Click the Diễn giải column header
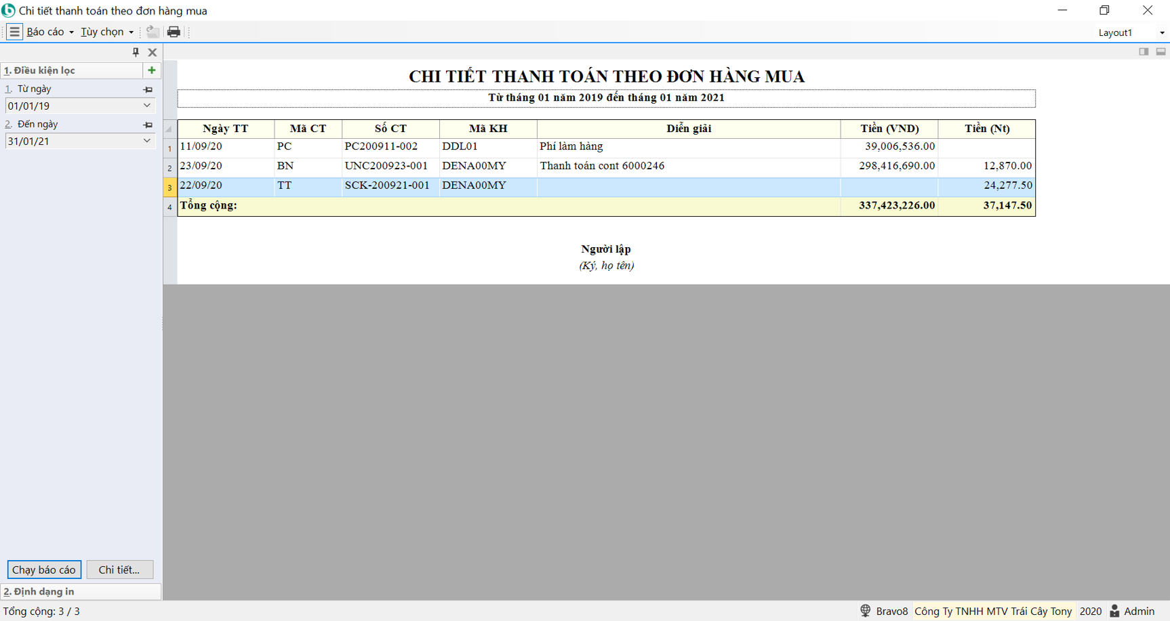 pyautogui.click(x=689, y=129)
